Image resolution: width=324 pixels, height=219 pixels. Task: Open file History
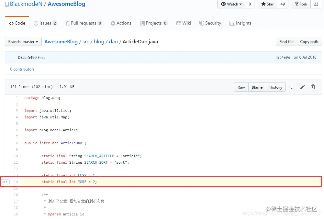click(x=276, y=87)
